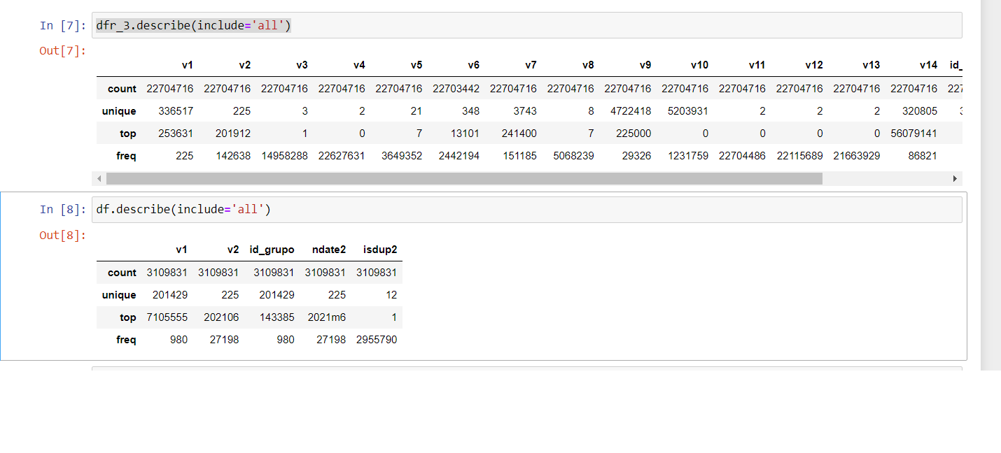Click the 2021m6 value in the ndate2 column
Screen dimensions: 1001x453
coord(327,317)
